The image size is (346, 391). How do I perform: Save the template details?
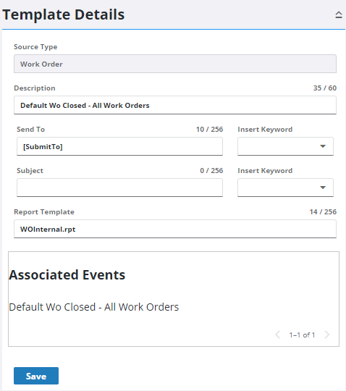click(x=36, y=376)
